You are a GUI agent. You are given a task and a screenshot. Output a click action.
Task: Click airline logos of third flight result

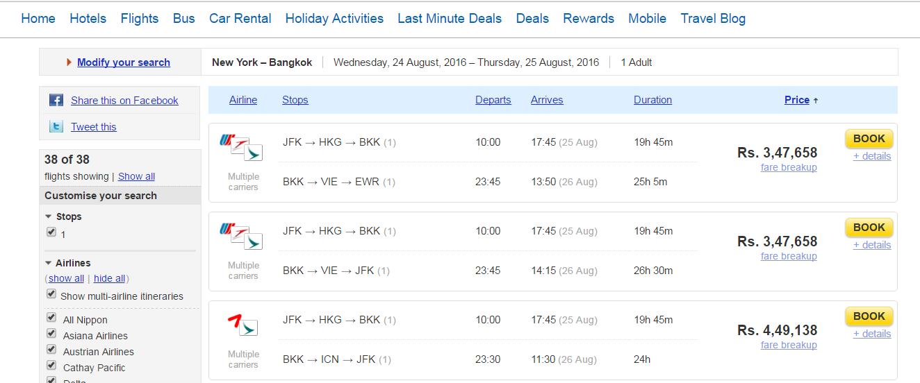coord(243,325)
